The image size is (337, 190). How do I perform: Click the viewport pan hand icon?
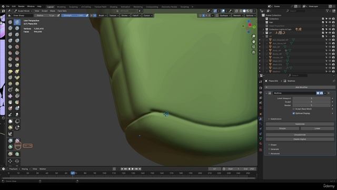(x=254, y=42)
